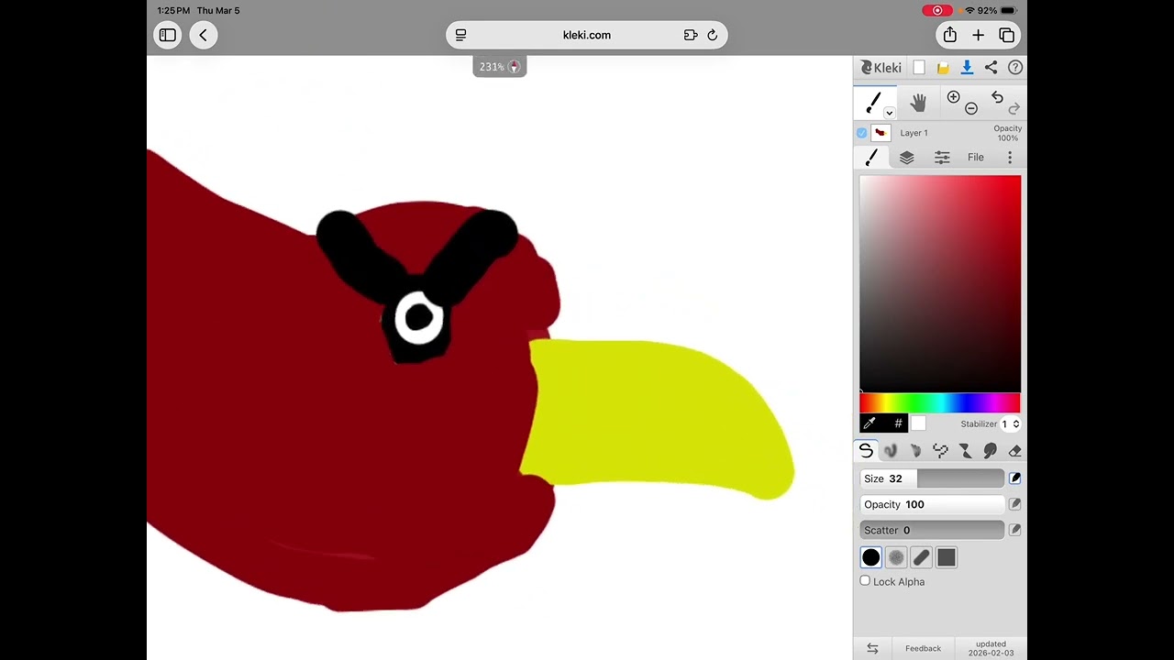Open the File tab

(x=976, y=158)
